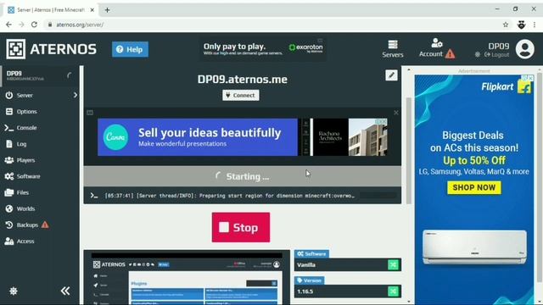The width and height of the screenshot is (543, 305).
Task: Bookmark page with star icon
Action: pyautogui.click(x=506, y=25)
